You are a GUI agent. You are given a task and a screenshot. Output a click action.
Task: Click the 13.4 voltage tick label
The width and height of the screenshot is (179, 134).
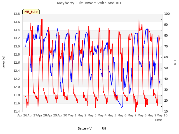(x=17, y=30)
